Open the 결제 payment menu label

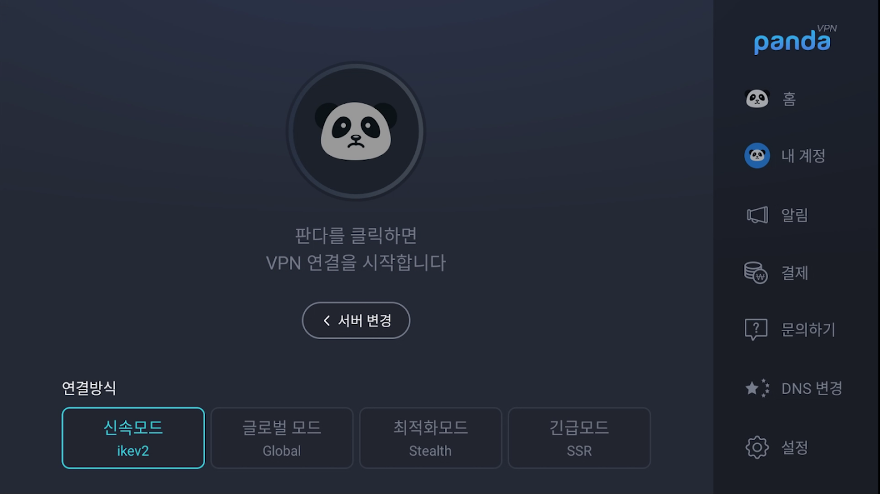[x=795, y=272]
